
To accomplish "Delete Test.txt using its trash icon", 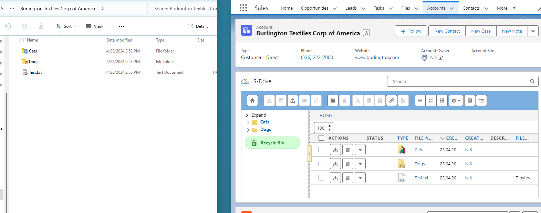I will (348, 178).
